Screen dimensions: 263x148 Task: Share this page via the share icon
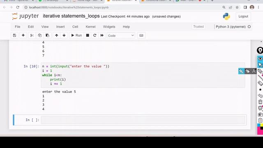(x=231, y=7)
